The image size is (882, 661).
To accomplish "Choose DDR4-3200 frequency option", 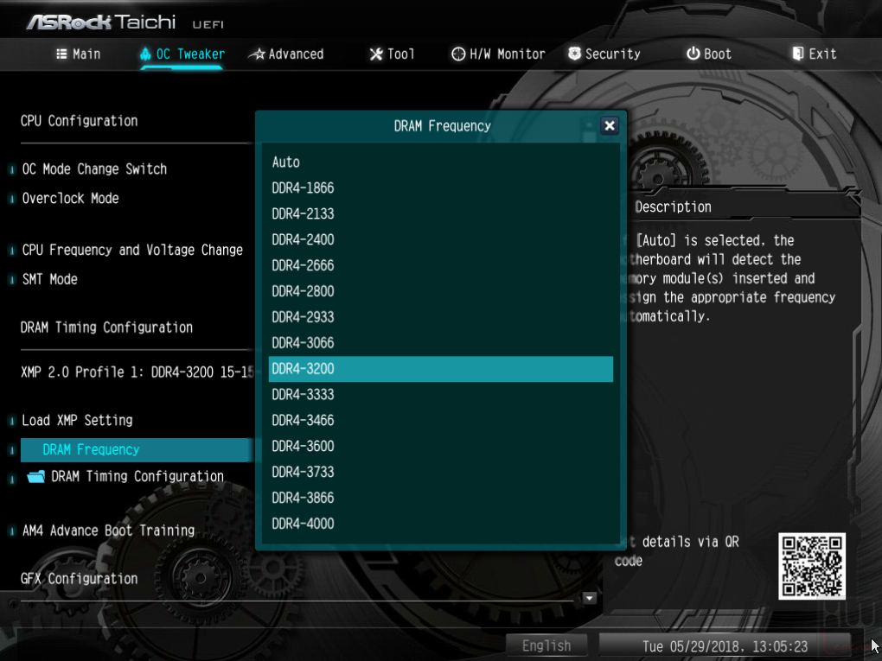I will (x=440, y=369).
